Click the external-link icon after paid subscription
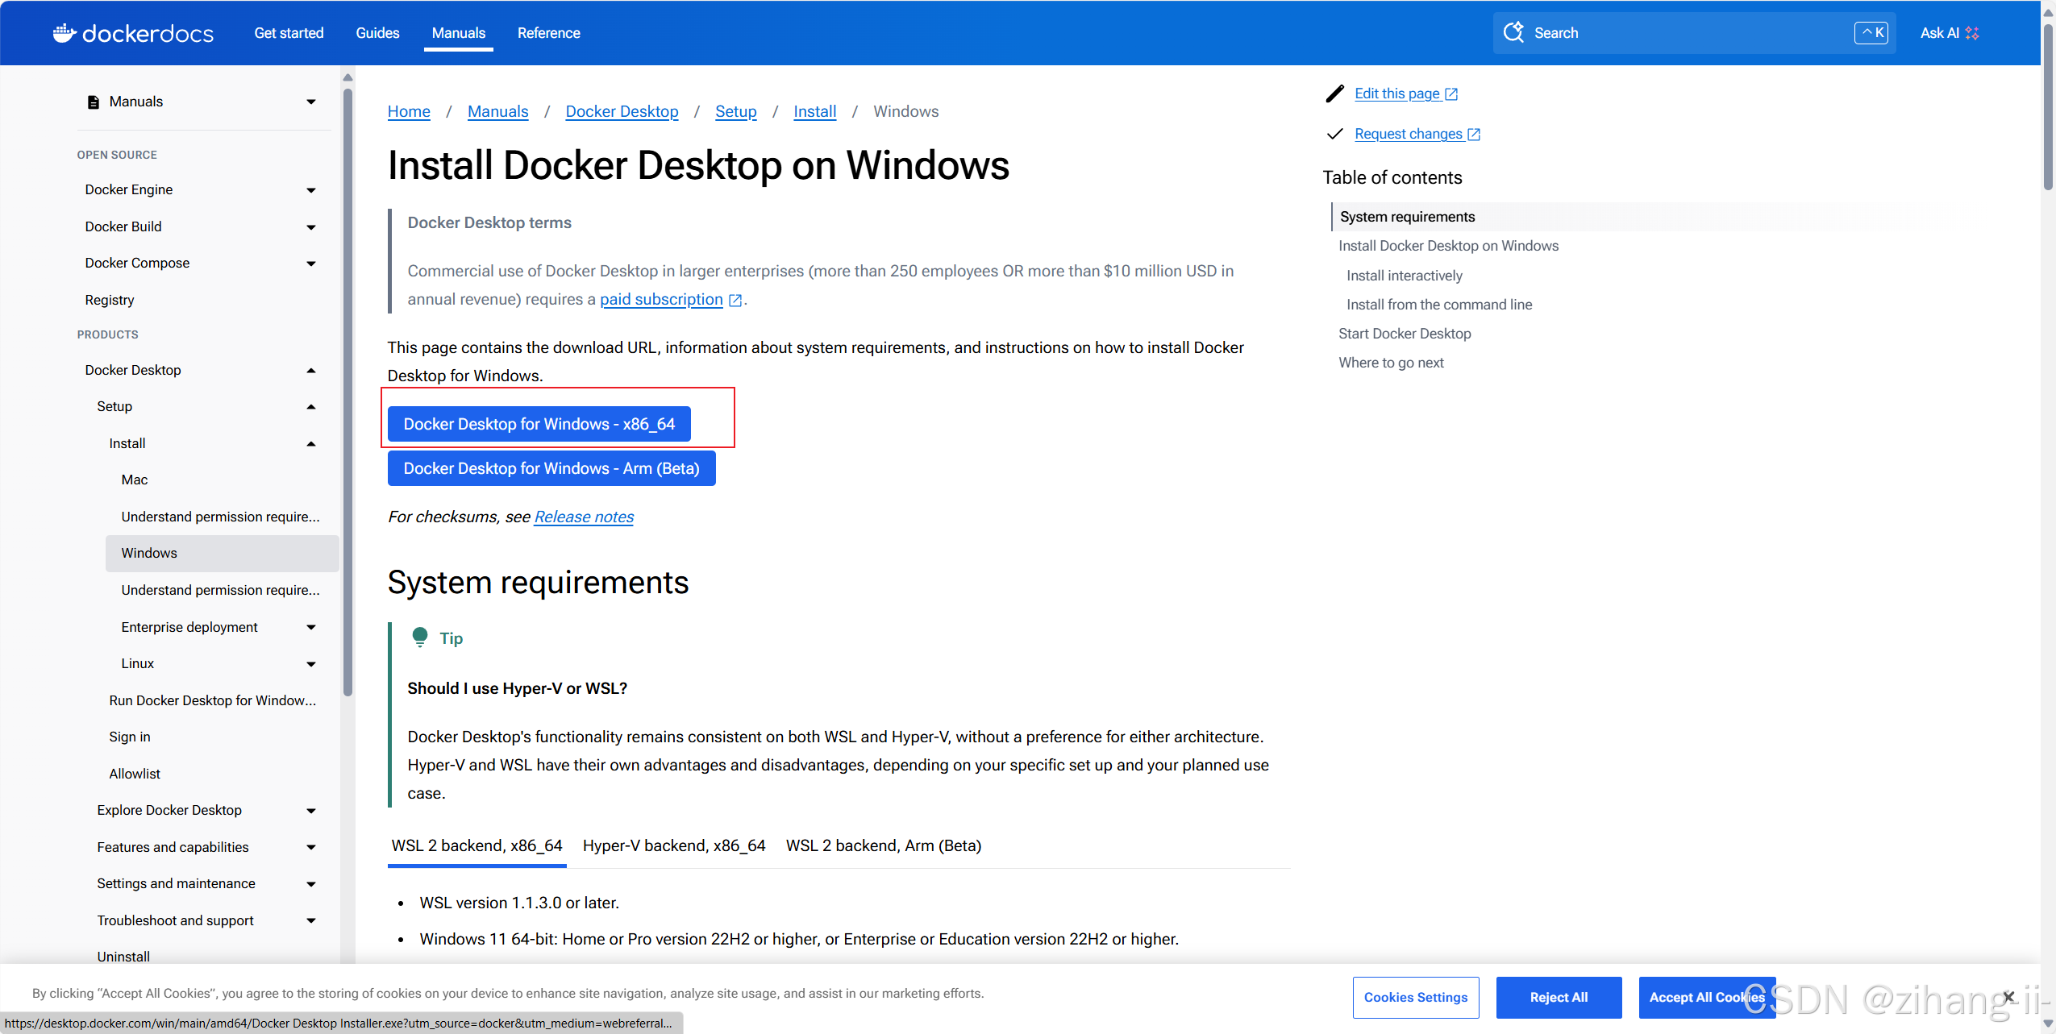The width and height of the screenshot is (2056, 1034). (x=735, y=300)
